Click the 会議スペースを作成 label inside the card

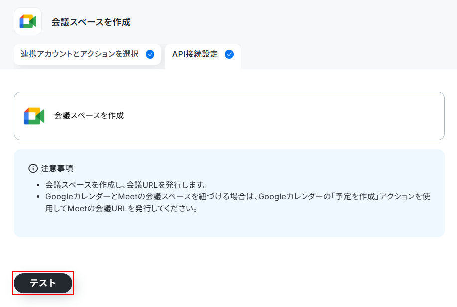click(x=89, y=116)
